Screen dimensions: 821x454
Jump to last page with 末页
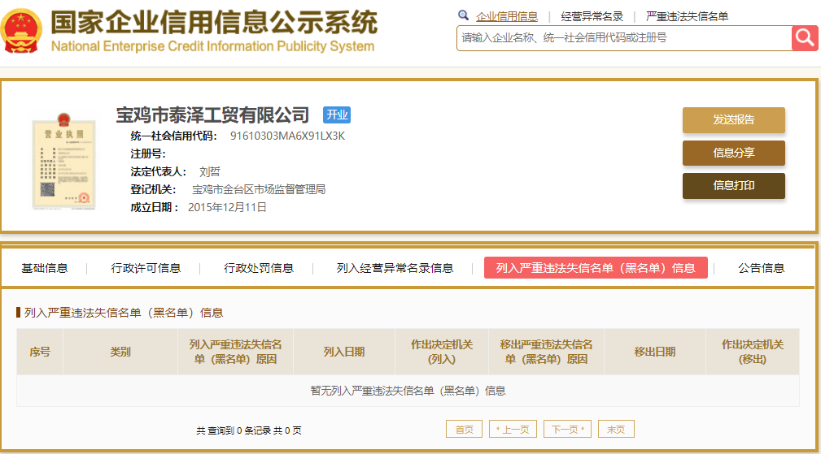[x=616, y=429]
